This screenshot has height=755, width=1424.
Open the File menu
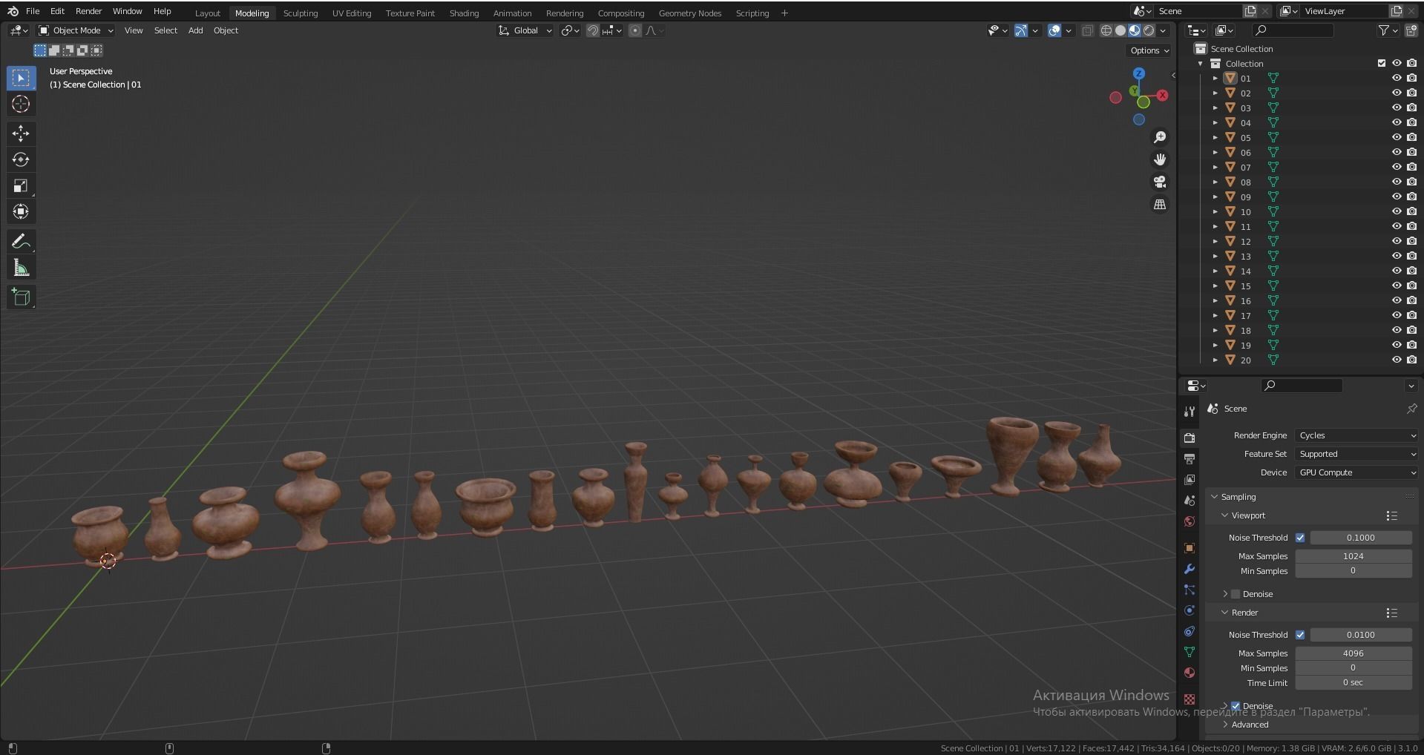tap(33, 11)
